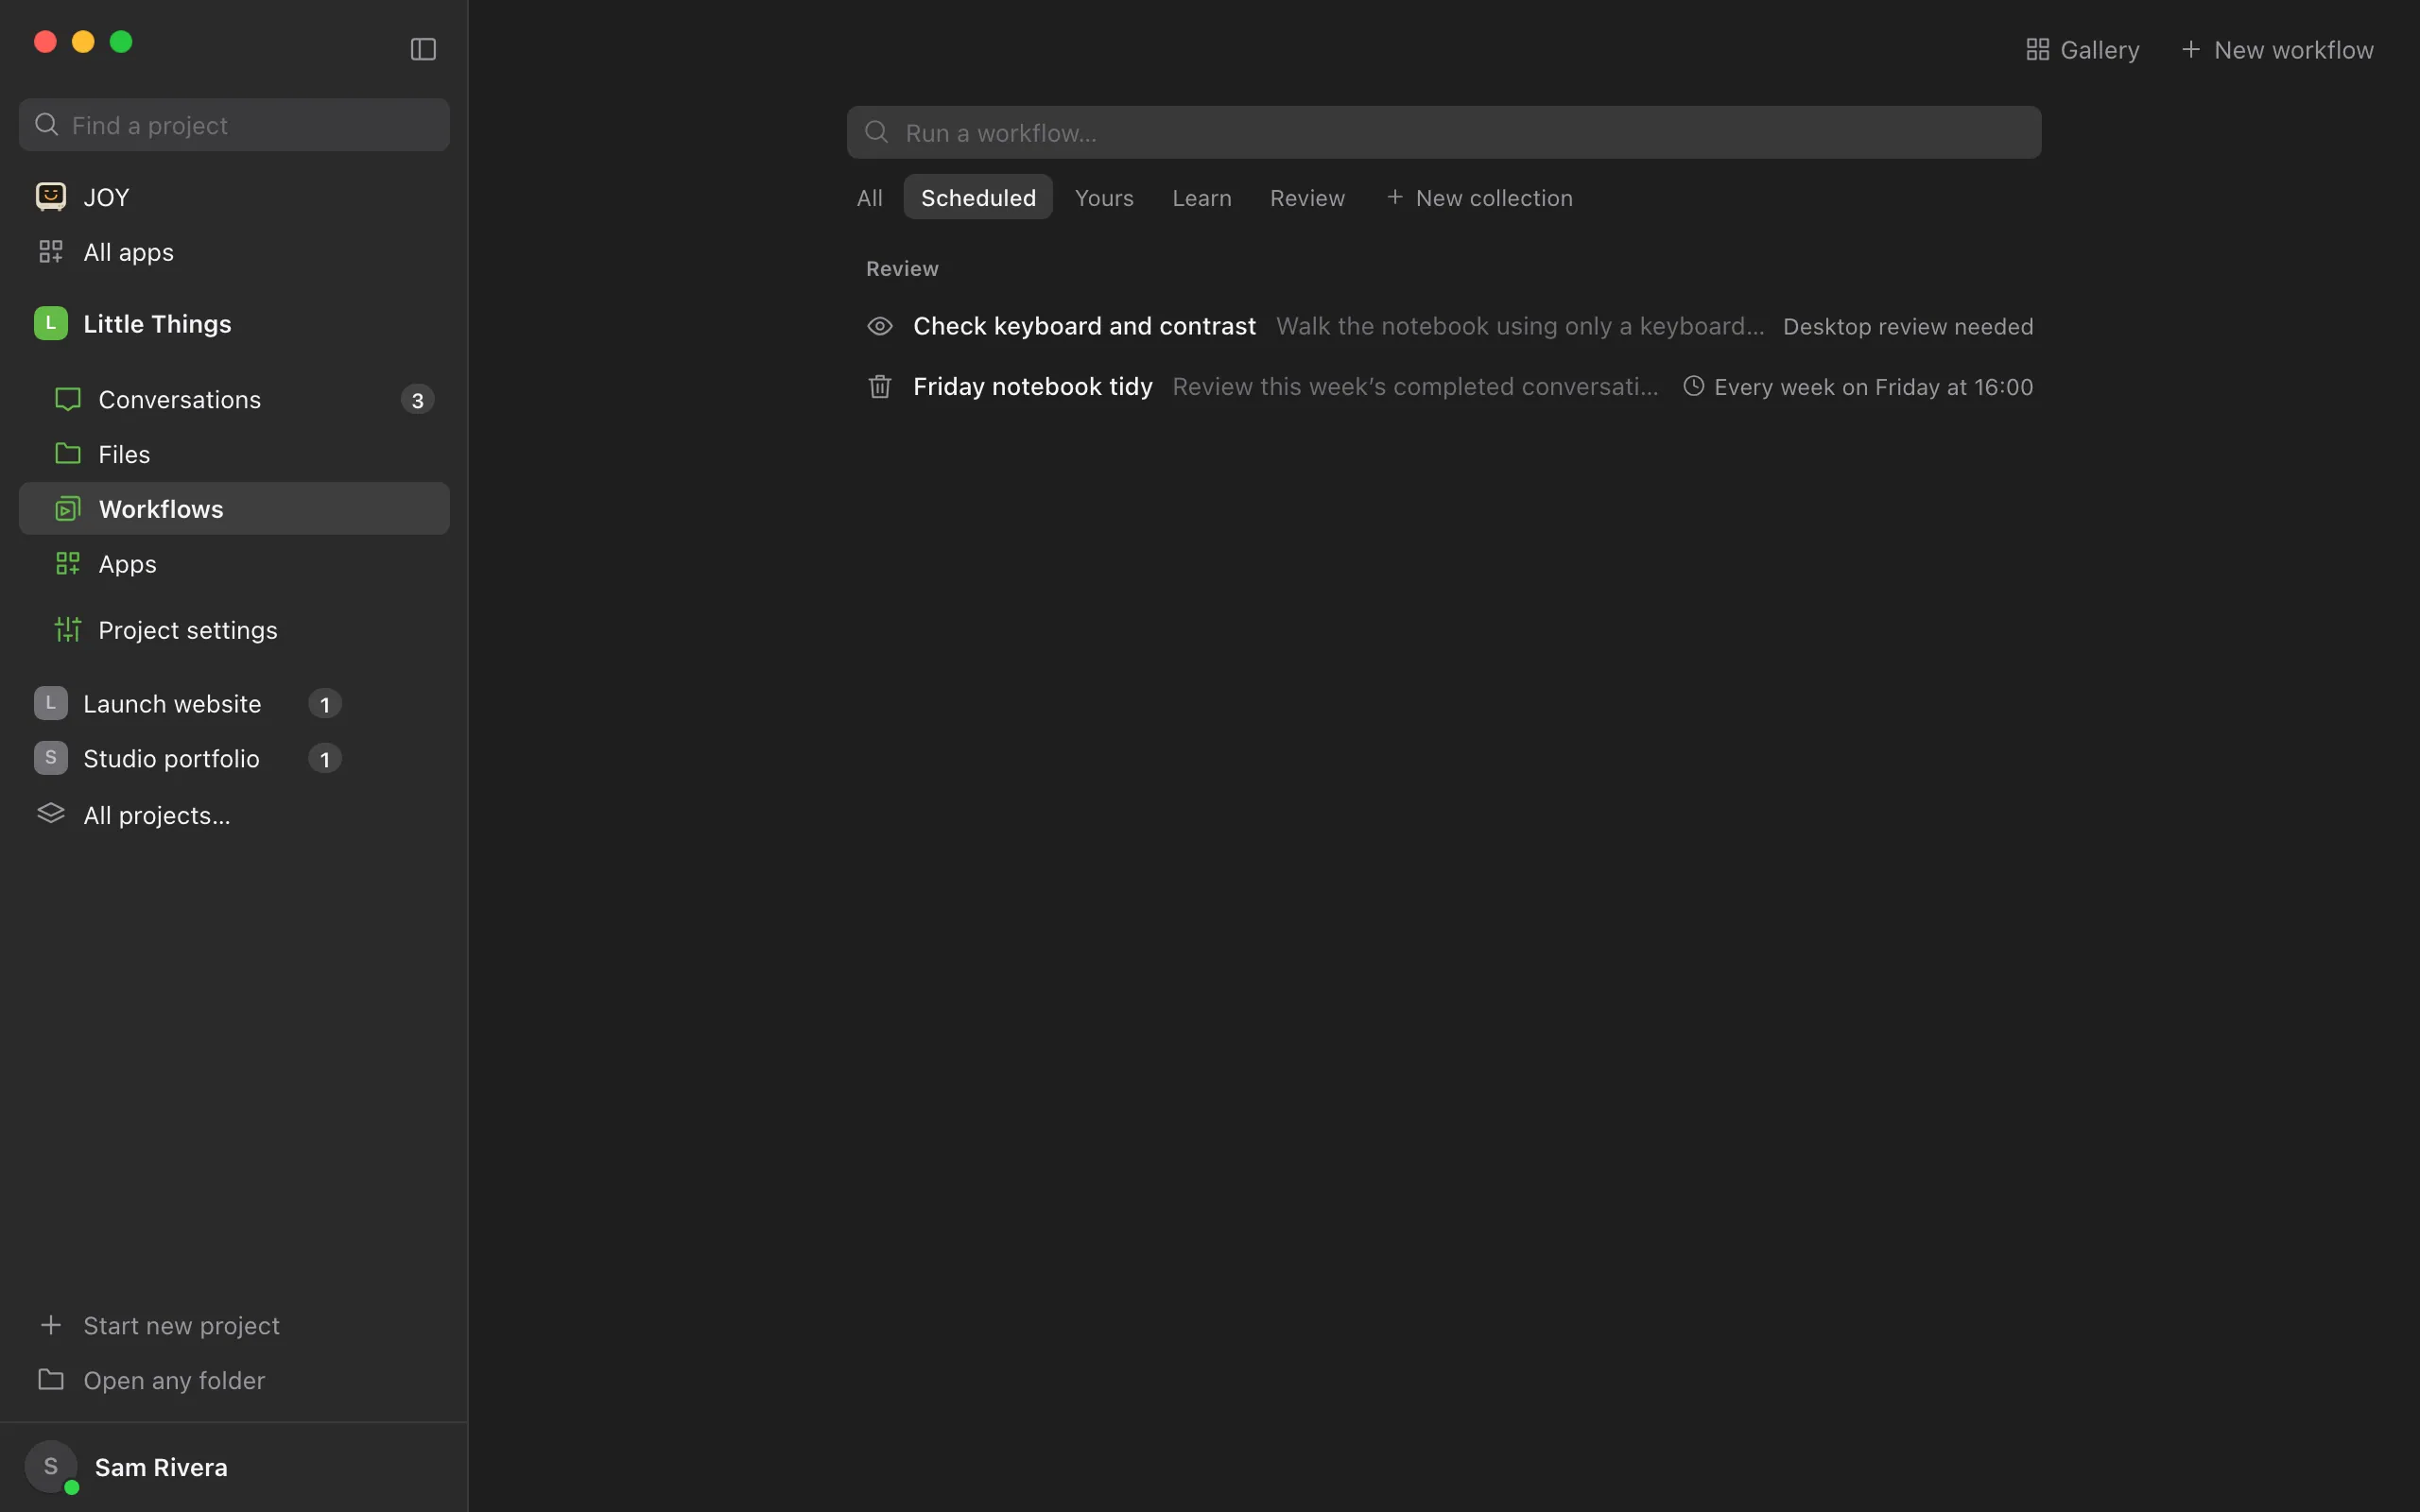This screenshot has height=1512, width=2420.
Task: Click the Files folder icon
Action: pos(68,453)
